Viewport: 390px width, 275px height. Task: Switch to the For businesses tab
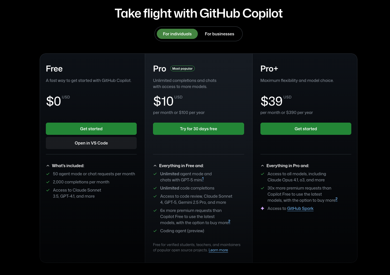click(219, 34)
